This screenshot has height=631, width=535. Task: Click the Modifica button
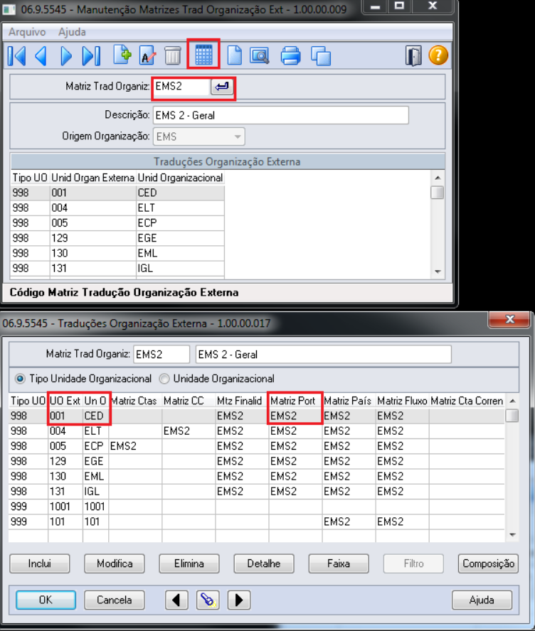click(x=115, y=563)
